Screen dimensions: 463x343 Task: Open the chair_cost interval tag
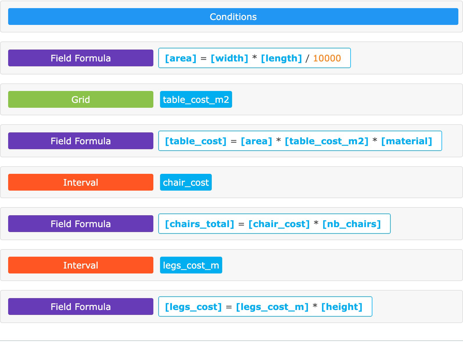tap(186, 182)
